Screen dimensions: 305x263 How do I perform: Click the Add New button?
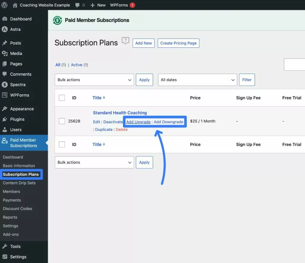pyautogui.click(x=144, y=43)
